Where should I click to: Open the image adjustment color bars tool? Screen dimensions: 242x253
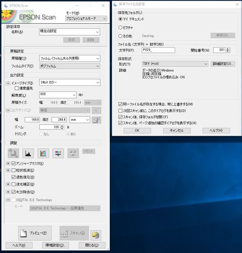58,153
